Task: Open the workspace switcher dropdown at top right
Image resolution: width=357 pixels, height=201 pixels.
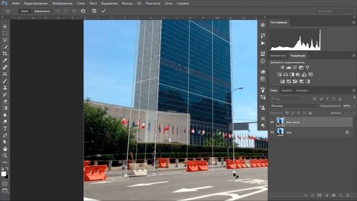Action: (x=335, y=11)
